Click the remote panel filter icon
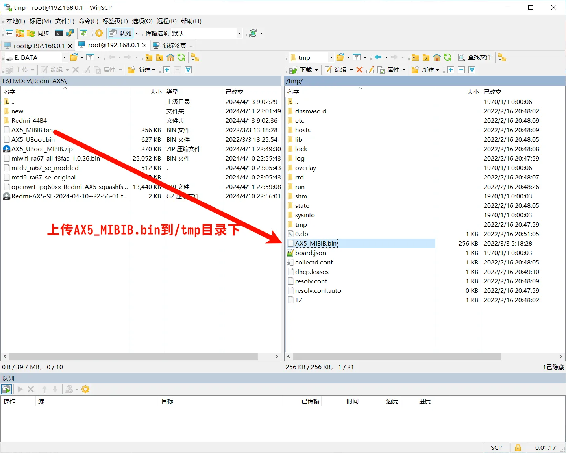Image resolution: width=566 pixels, height=453 pixels. pos(357,57)
